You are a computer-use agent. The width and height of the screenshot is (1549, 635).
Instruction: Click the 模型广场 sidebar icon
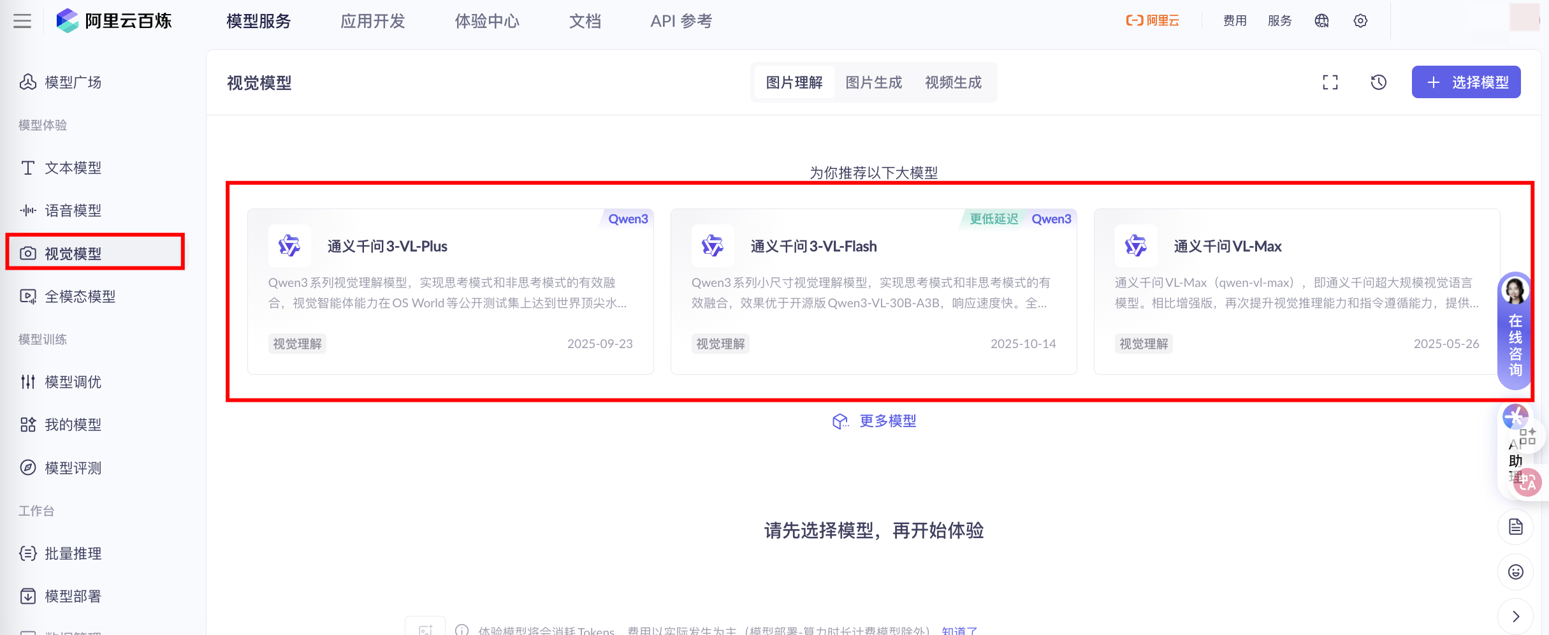pyautogui.click(x=28, y=82)
